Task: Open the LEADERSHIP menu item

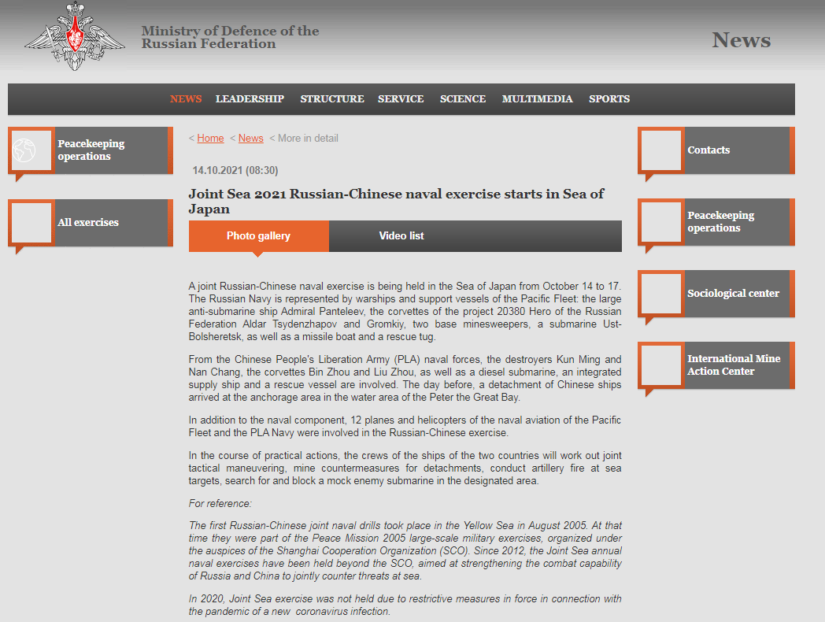Action: [x=250, y=99]
